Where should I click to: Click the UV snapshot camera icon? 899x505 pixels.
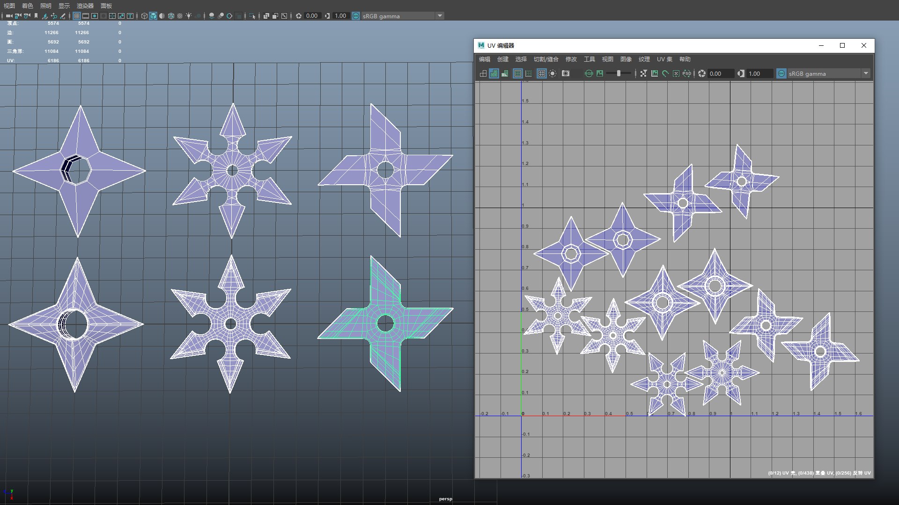pos(566,73)
